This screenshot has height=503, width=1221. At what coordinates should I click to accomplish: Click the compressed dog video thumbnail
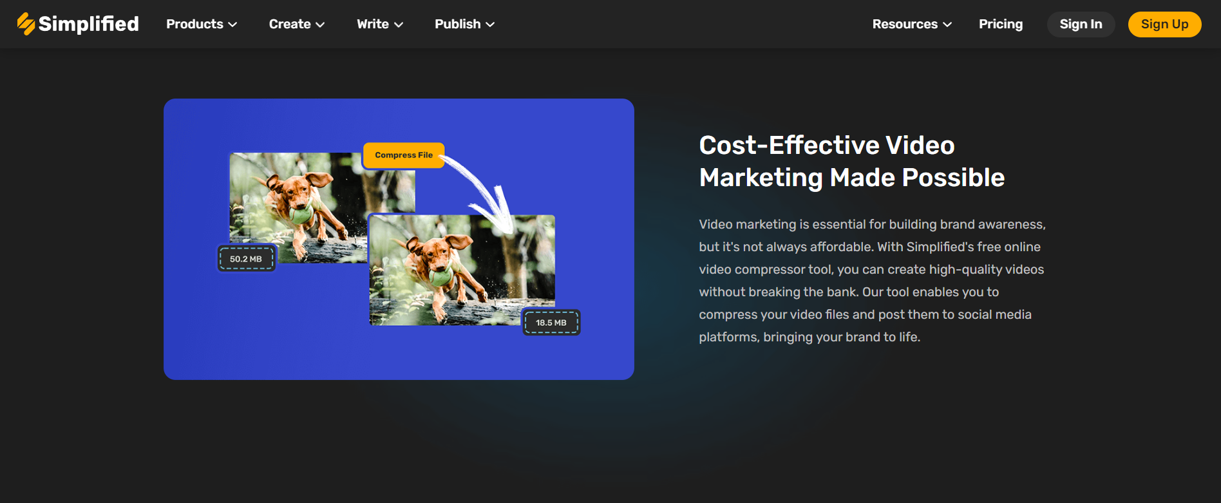(462, 270)
